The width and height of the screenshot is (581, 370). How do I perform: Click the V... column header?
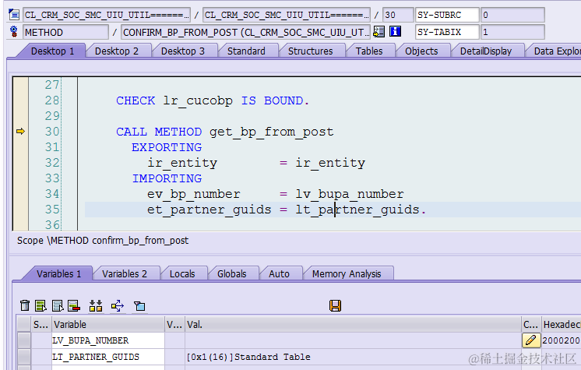tap(174, 324)
